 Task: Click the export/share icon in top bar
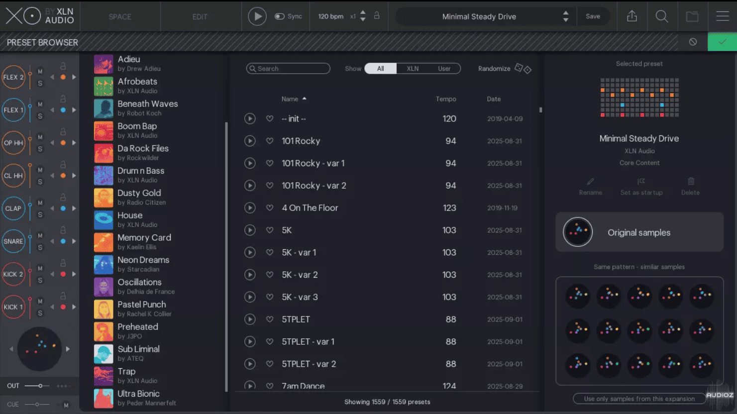pyautogui.click(x=632, y=16)
